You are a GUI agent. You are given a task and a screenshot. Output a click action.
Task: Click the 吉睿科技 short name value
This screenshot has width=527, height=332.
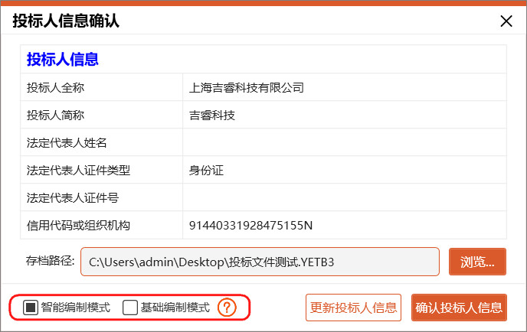click(x=212, y=115)
